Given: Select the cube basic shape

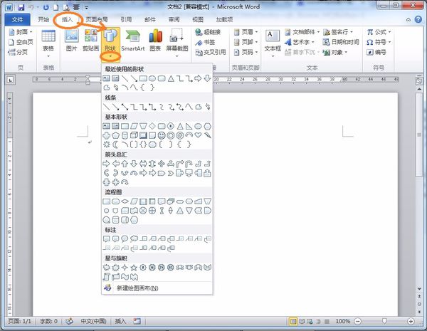Looking at the screenshot, I should point(134,135).
